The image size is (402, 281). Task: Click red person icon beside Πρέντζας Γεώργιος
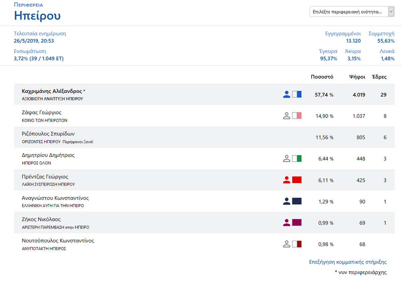286,180
